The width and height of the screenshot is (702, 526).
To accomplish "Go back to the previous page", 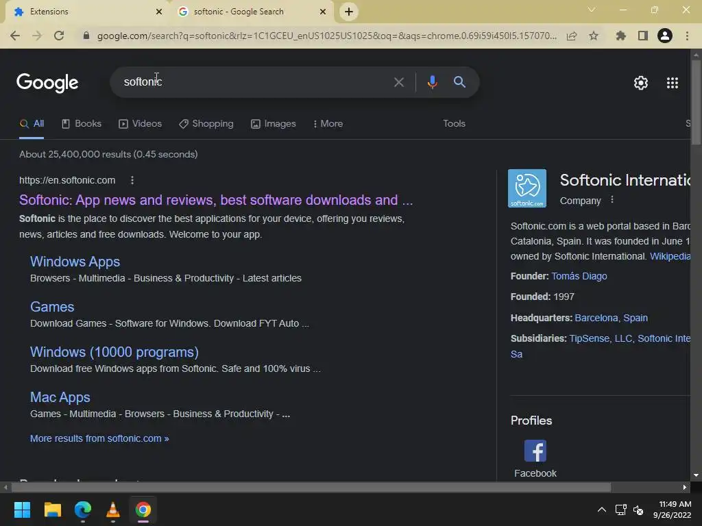I will tap(15, 36).
